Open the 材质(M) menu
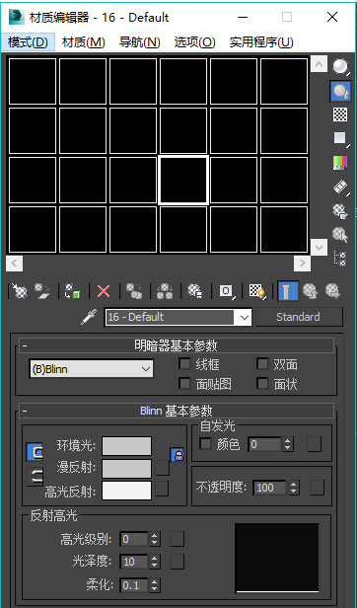This screenshot has height=608, width=357. click(84, 42)
